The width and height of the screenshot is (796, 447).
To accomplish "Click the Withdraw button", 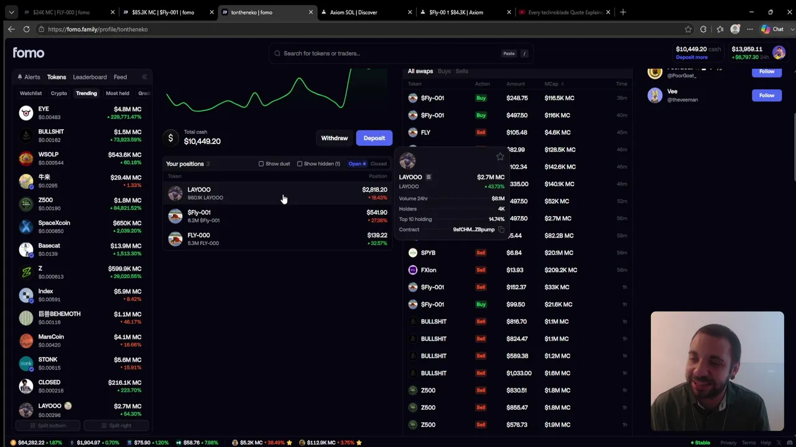I will coord(335,138).
